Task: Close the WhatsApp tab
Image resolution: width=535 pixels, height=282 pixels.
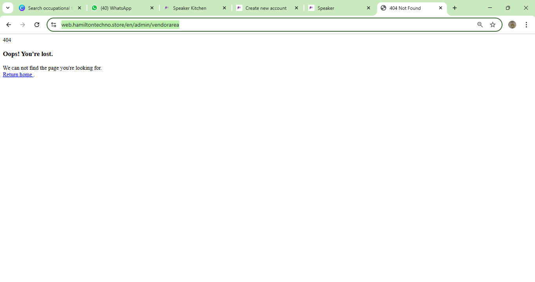Action: [152, 8]
